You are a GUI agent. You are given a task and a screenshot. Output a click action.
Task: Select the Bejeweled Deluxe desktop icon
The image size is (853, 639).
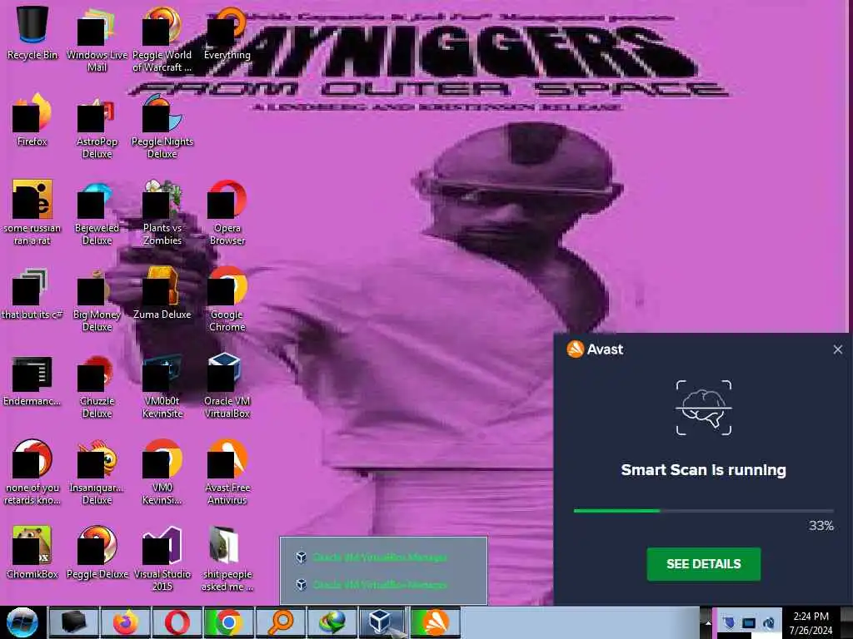click(97, 212)
